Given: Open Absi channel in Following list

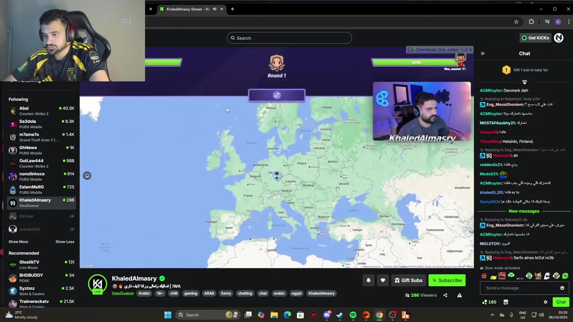Looking at the screenshot, I should [x=41, y=111].
